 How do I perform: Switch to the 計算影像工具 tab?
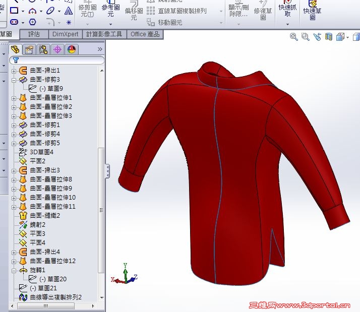point(104,34)
